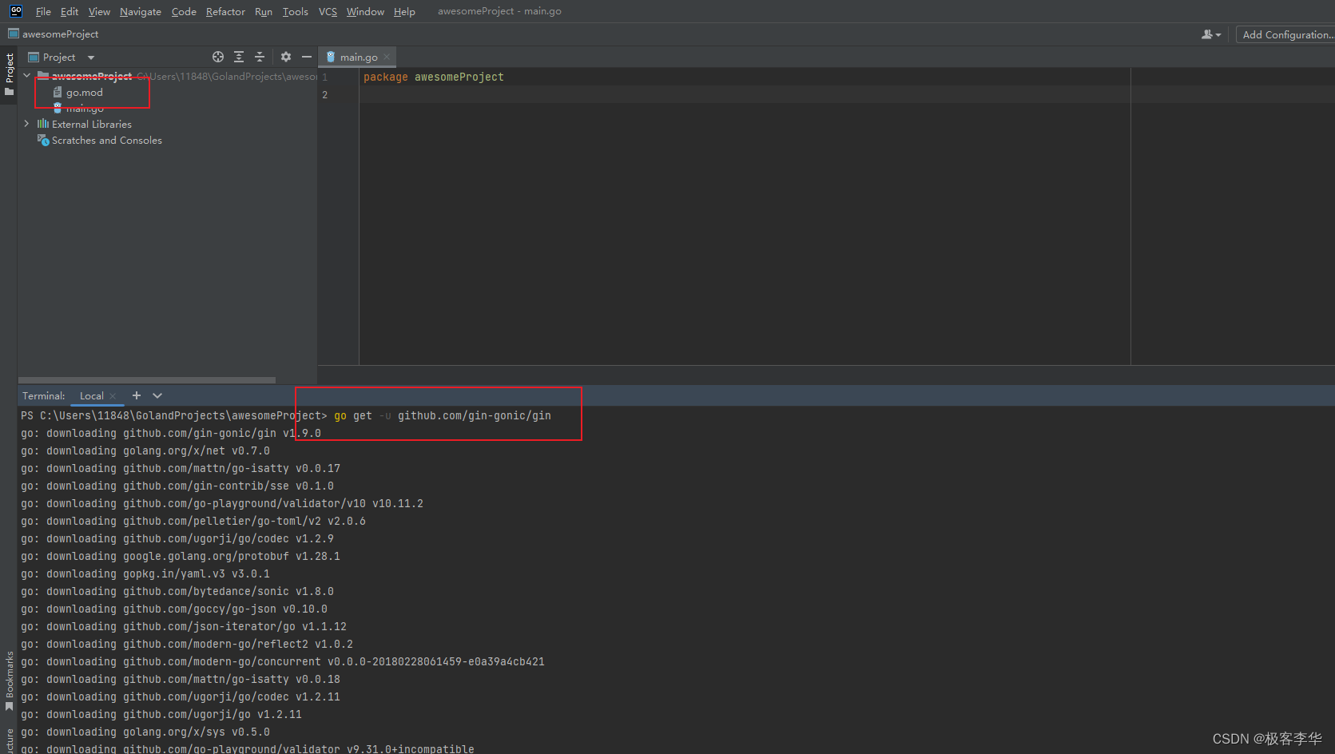The width and height of the screenshot is (1335, 754).
Task: Open the File menu
Action: pos(43,12)
